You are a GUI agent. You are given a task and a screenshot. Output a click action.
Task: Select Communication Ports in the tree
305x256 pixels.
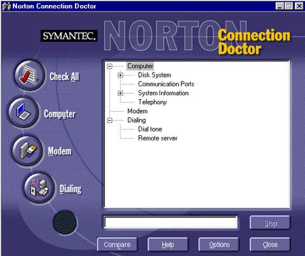[166, 84]
